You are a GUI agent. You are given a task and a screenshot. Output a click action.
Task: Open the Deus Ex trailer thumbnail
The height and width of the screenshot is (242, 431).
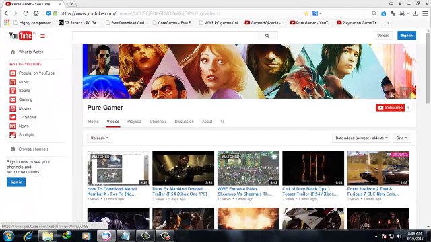point(183,168)
